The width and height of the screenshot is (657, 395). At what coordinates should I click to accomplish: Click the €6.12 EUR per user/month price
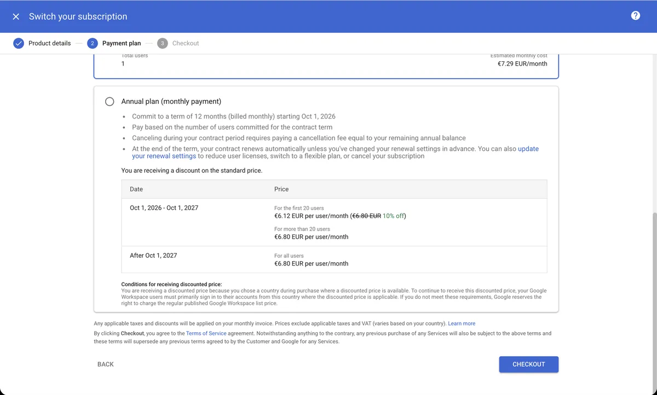click(x=311, y=216)
